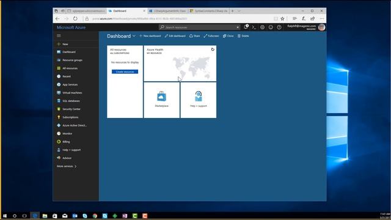This screenshot has width=391, height=220.
Task: Open the Dashboard title dropdown
Action: (134, 36)
